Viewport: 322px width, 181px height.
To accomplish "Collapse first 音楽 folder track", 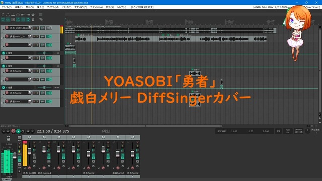I will pyautogui.click(x=4, y=53).
